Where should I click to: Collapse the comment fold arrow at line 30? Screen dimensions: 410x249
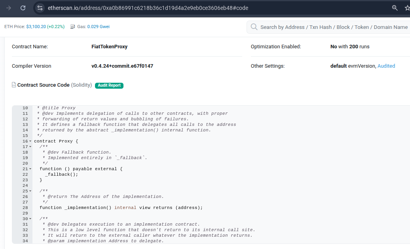click(x=30, y=219)
